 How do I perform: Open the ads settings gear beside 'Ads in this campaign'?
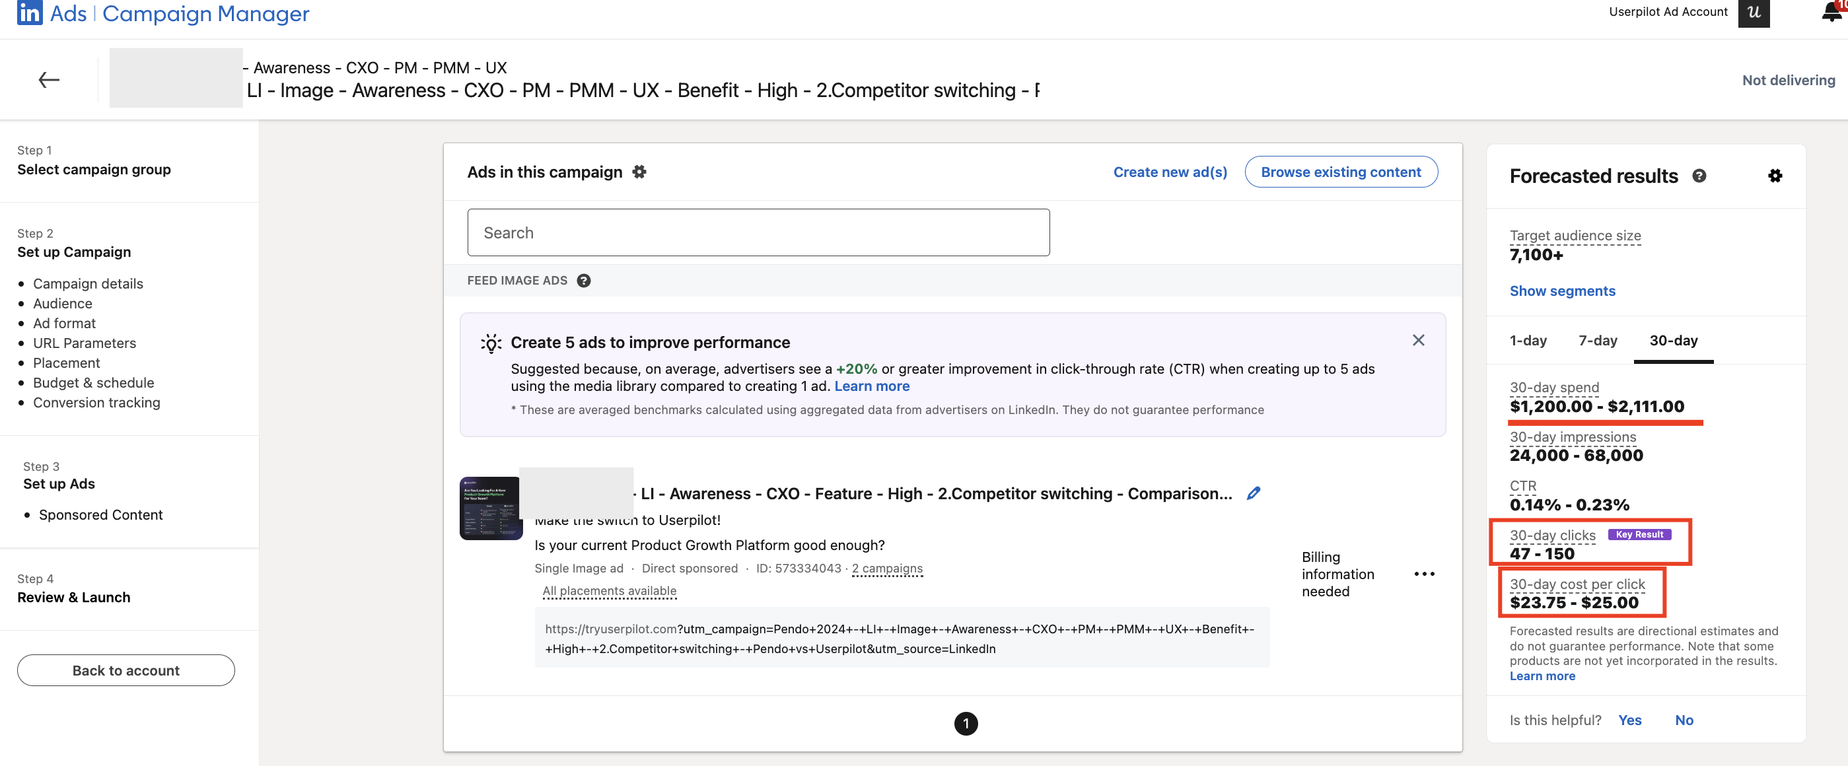(639, 172)
